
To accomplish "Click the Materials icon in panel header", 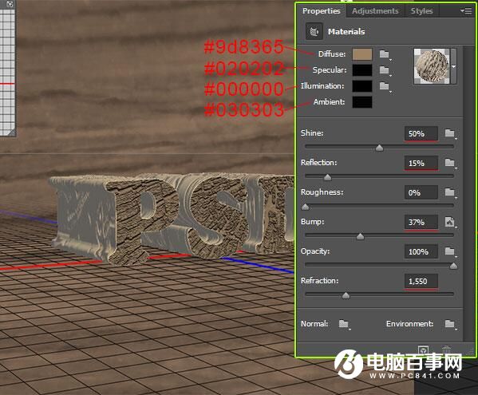I will point(314,31).
